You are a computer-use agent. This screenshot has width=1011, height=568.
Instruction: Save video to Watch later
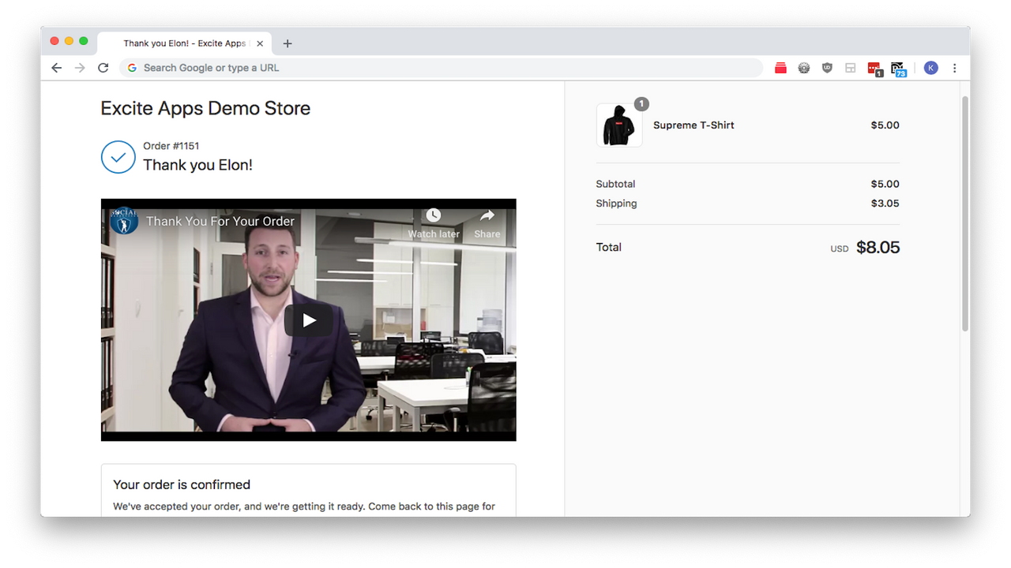433,222
